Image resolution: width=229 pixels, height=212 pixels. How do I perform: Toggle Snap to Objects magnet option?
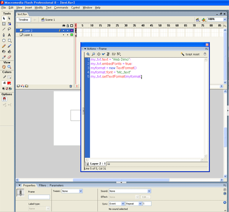[4, 99]
